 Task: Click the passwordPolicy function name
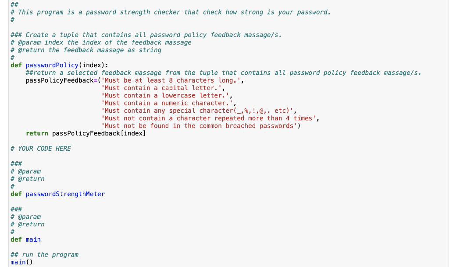(52, 65)
